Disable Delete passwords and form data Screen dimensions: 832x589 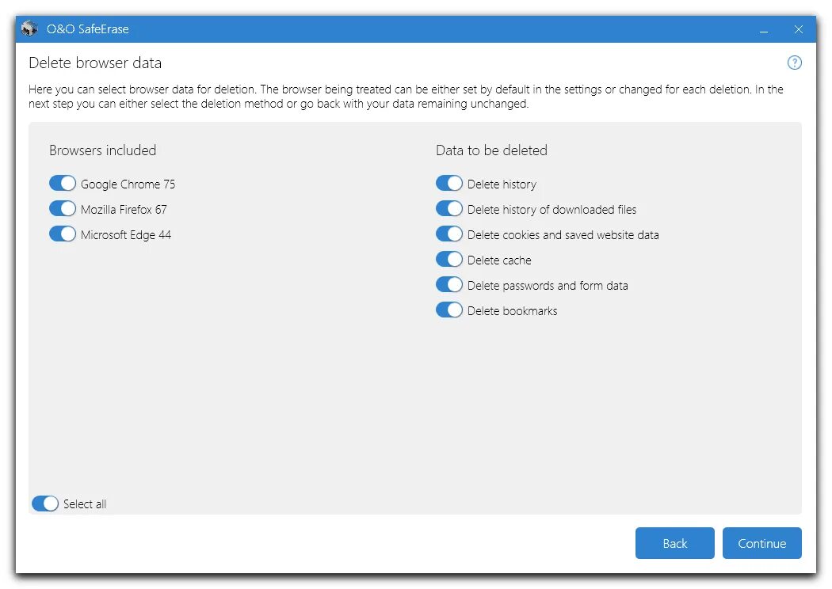[449, 285]
